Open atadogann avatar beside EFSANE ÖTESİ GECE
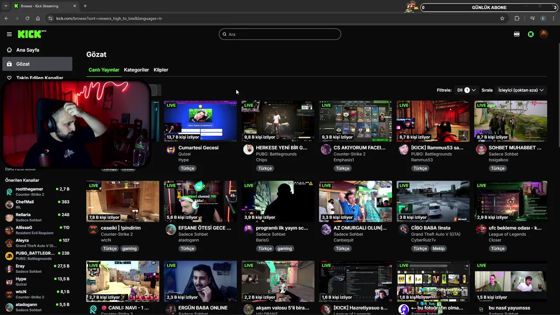The height and width of the screenshot is (315, 560). (x=171, y=230)
